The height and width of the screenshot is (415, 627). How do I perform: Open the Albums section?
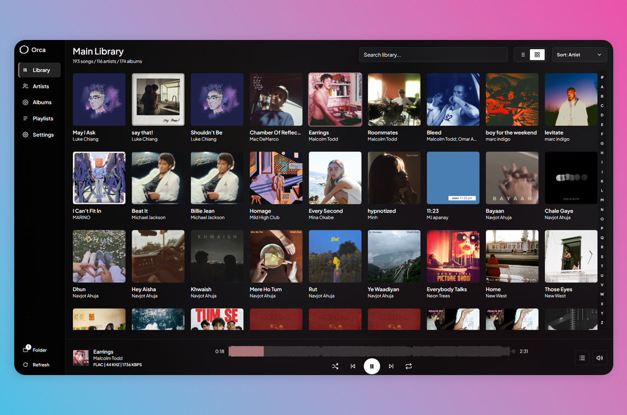[x=39, y=102]
